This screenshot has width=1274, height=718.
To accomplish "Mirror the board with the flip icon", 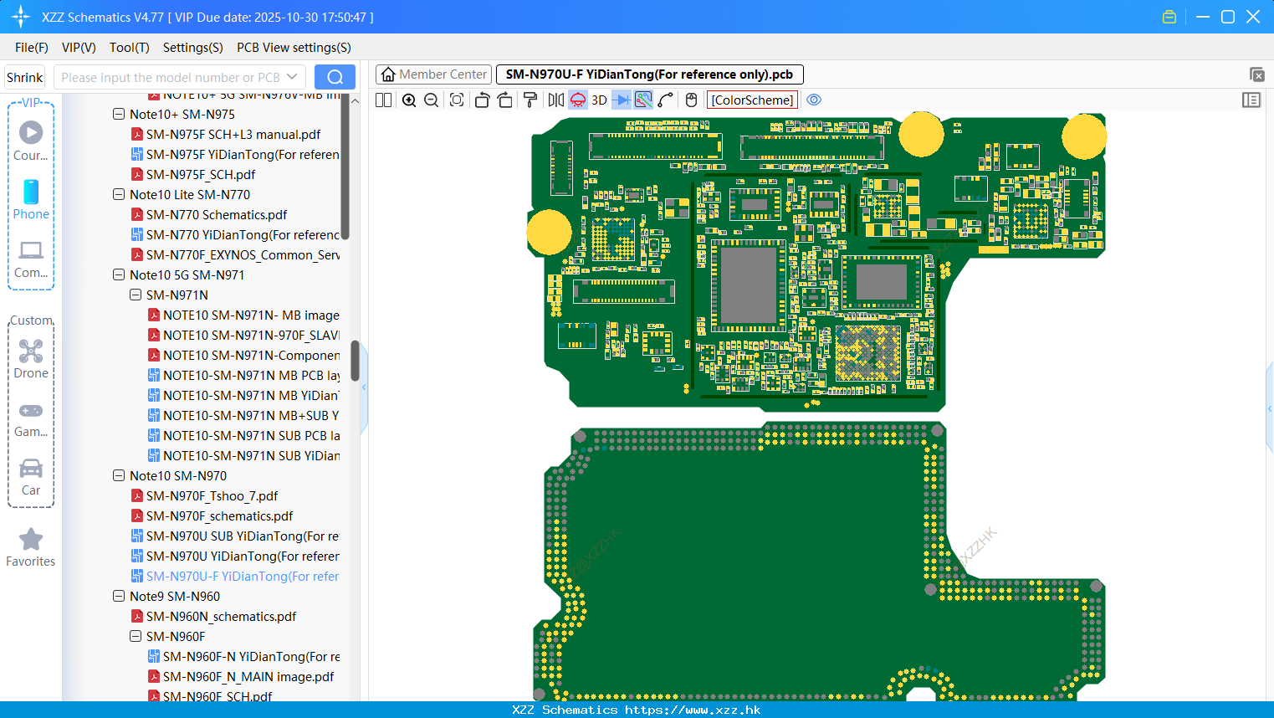I will pyautogui.click(x=556, y=100).
